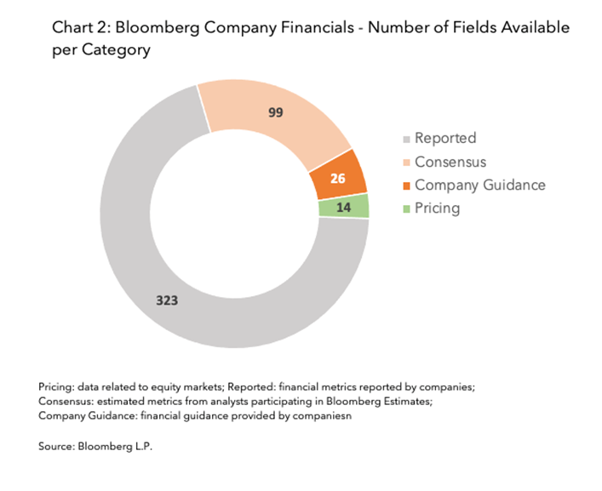Click the Chart 2 title text
This screenshot has height=491, width=602.
point(311,38)
